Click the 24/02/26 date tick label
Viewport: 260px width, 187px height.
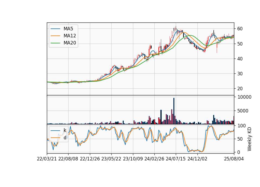click(154, 159)
